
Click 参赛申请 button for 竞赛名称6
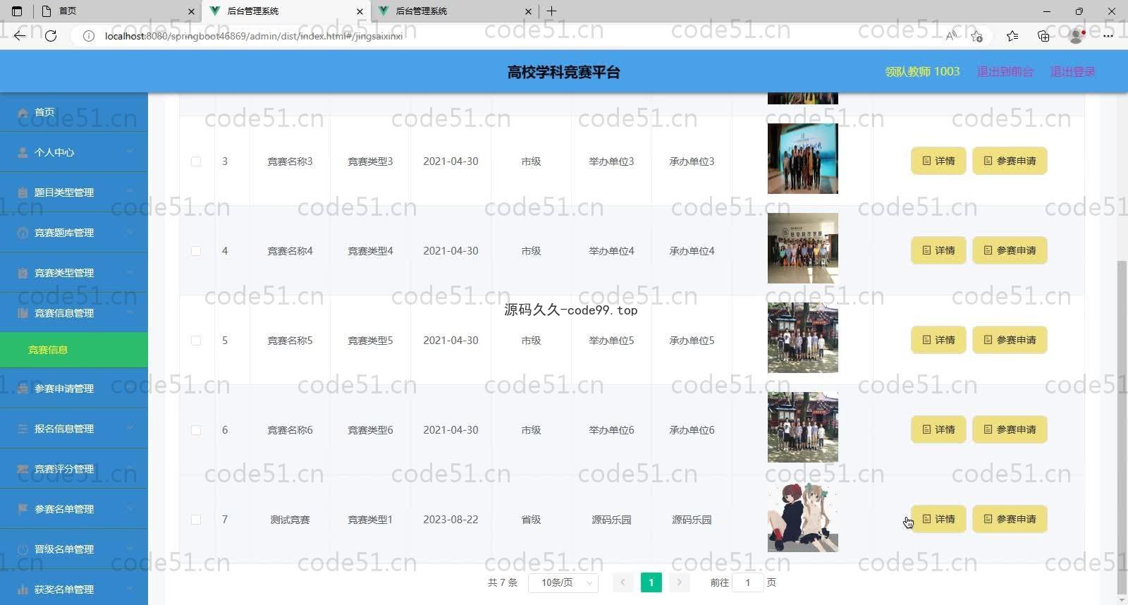tap(1010, 429)
